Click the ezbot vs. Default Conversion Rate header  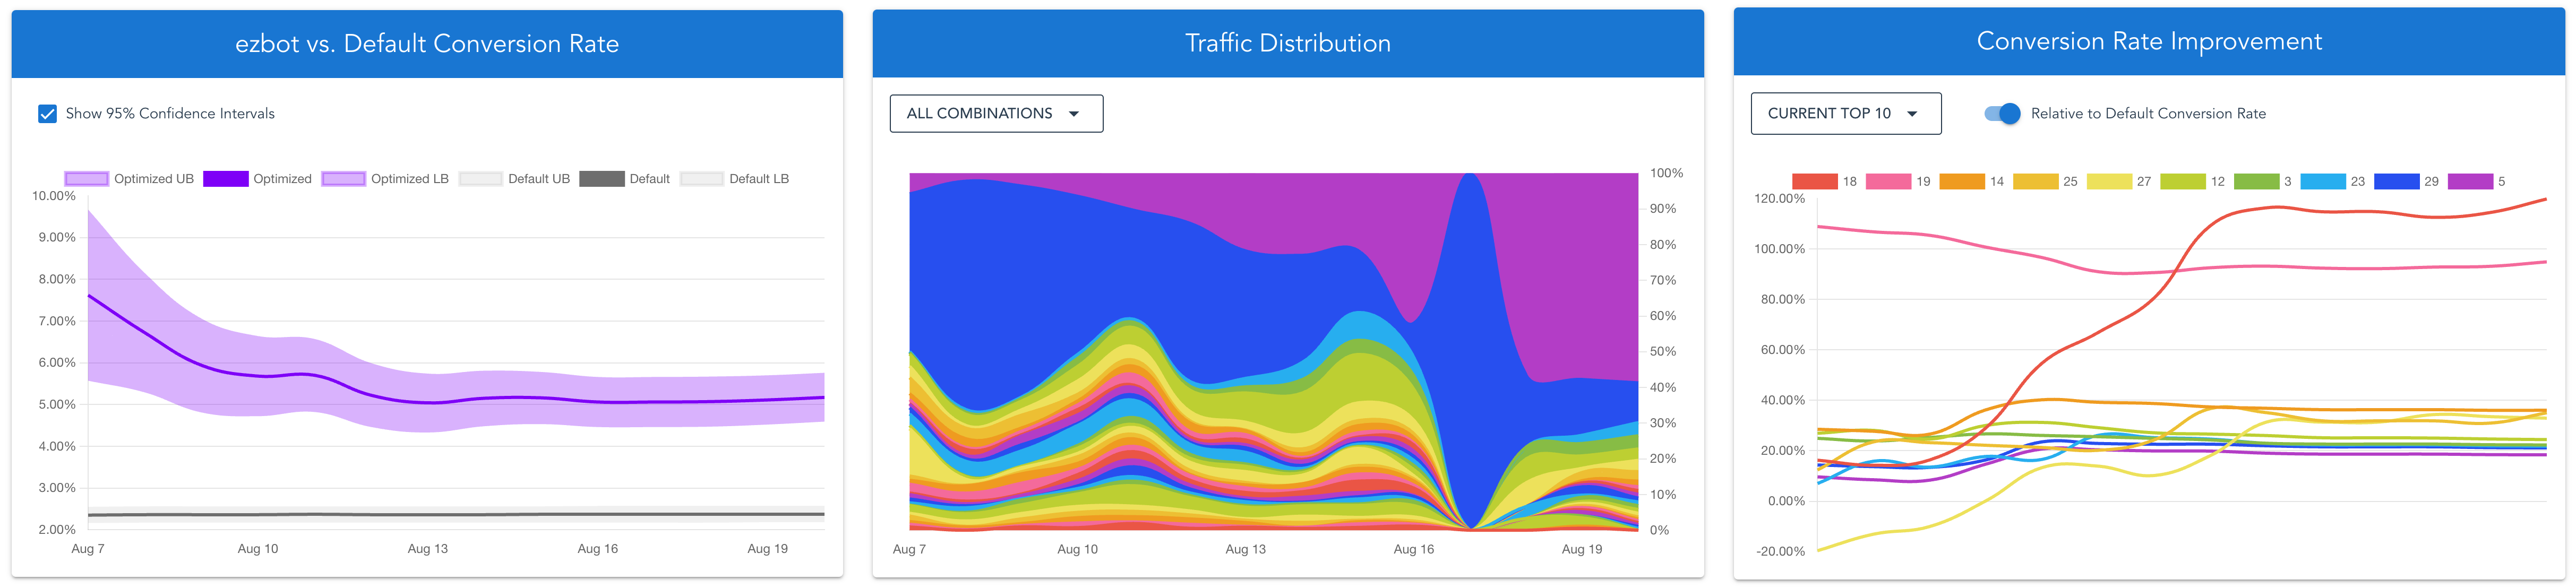427,44
